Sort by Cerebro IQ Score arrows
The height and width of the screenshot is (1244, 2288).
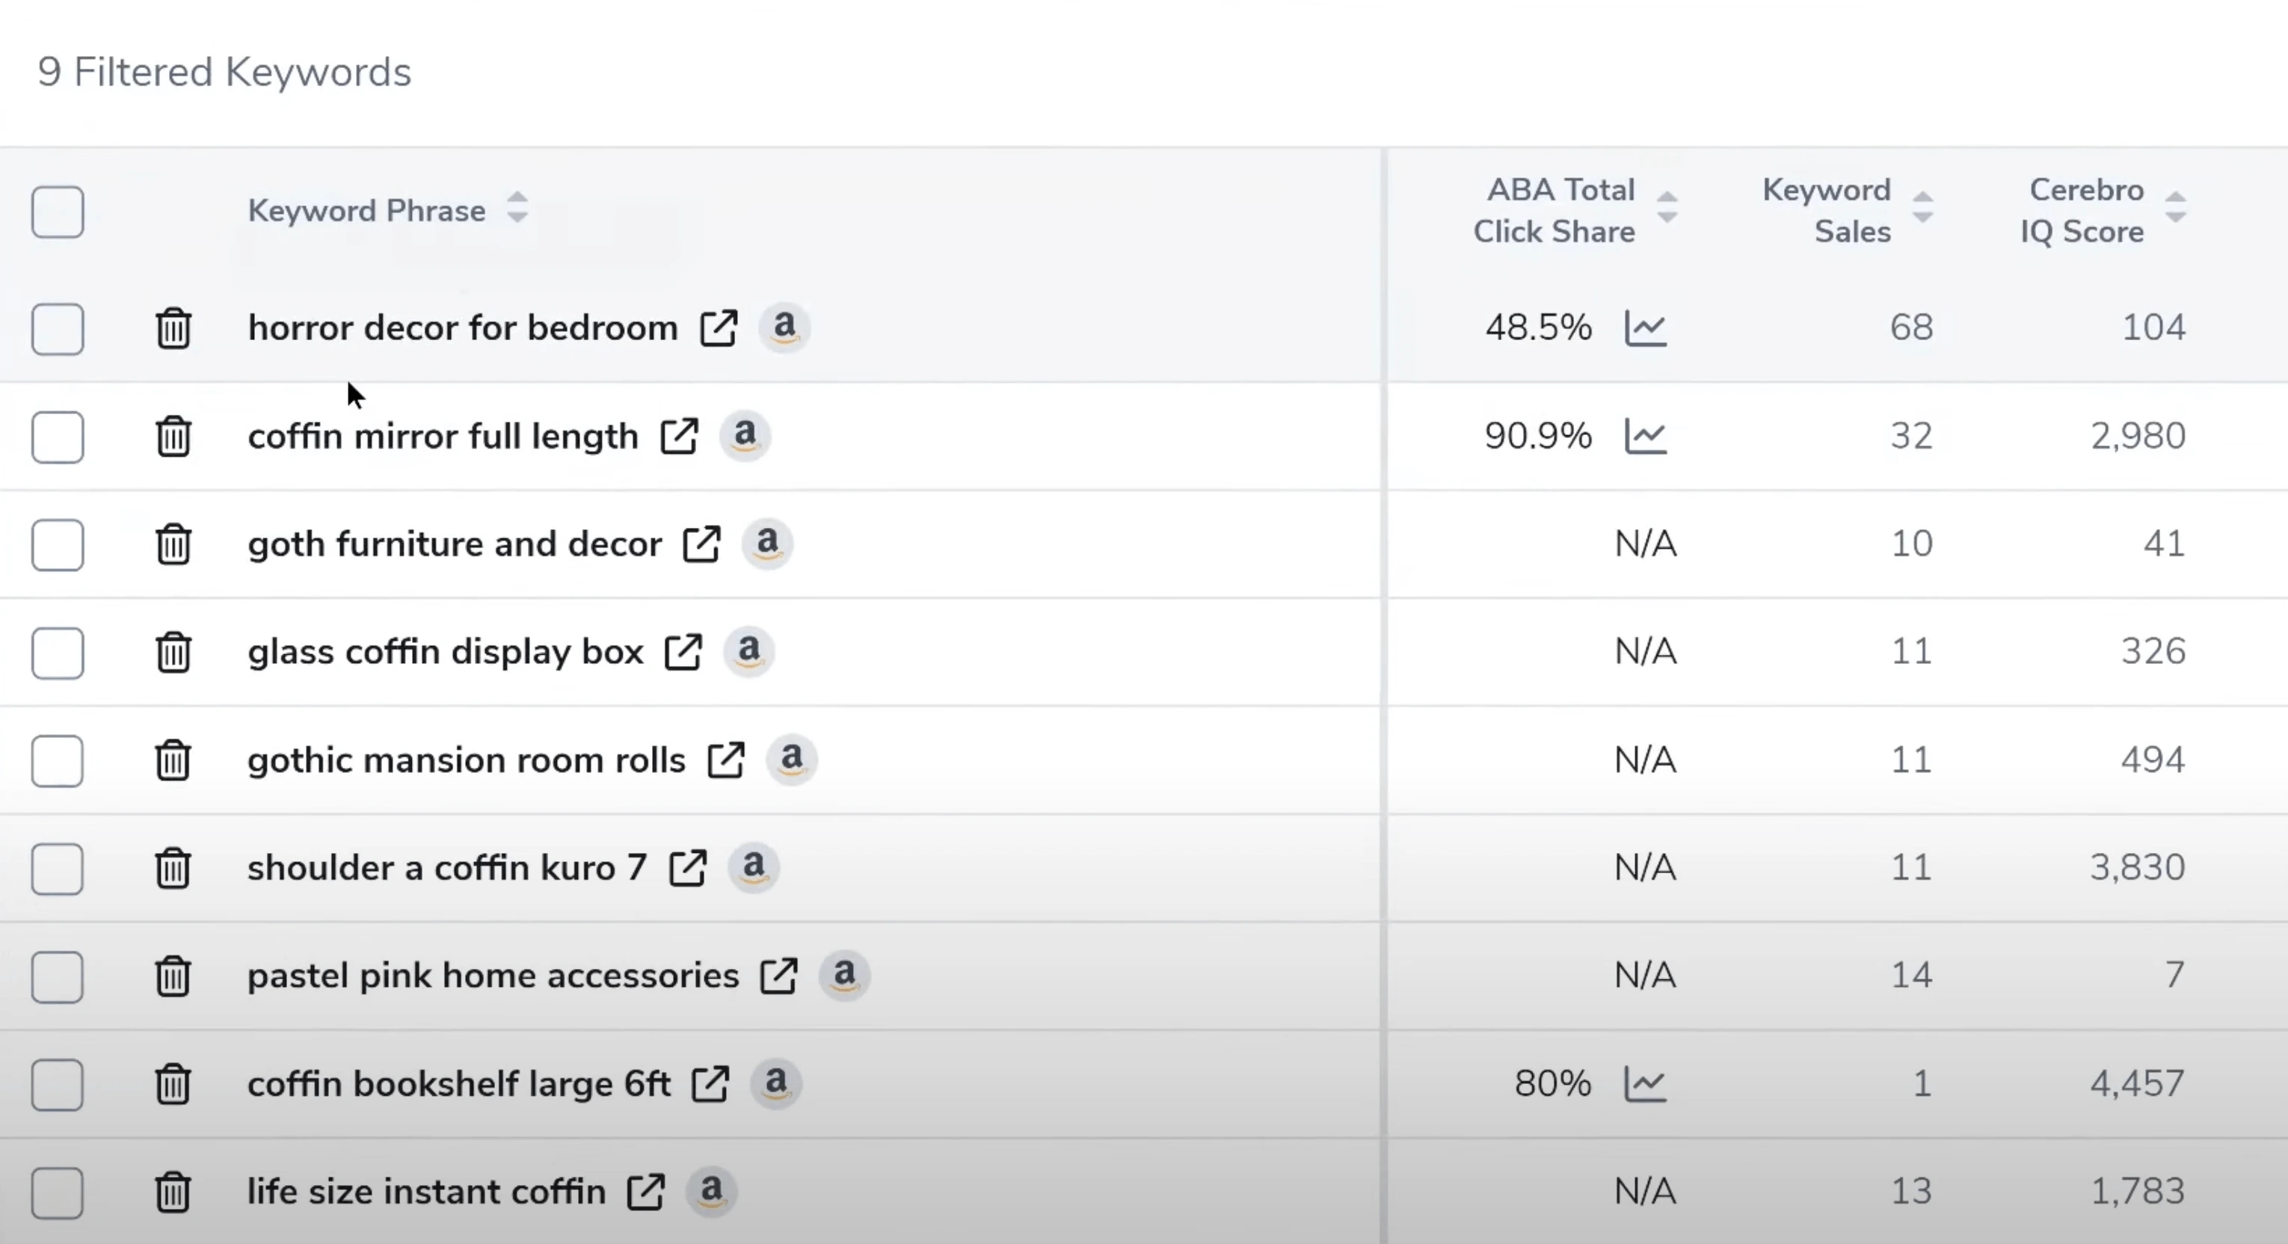(x=2175, y=208)
